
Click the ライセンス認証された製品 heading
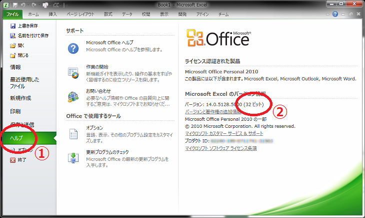(x=212, y=61)
